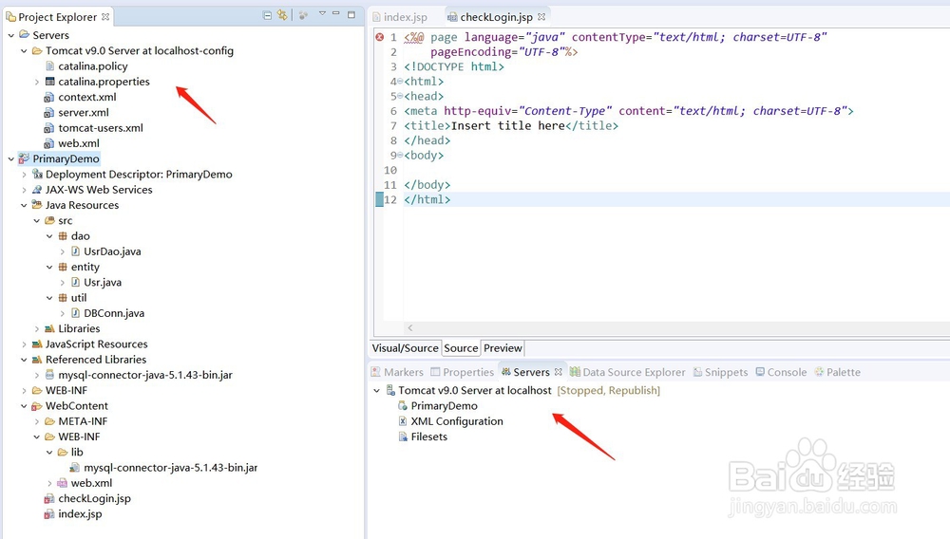The image size is (950, 539).
Task: Click the context.xml file icon
Action: tap(49, 98)
